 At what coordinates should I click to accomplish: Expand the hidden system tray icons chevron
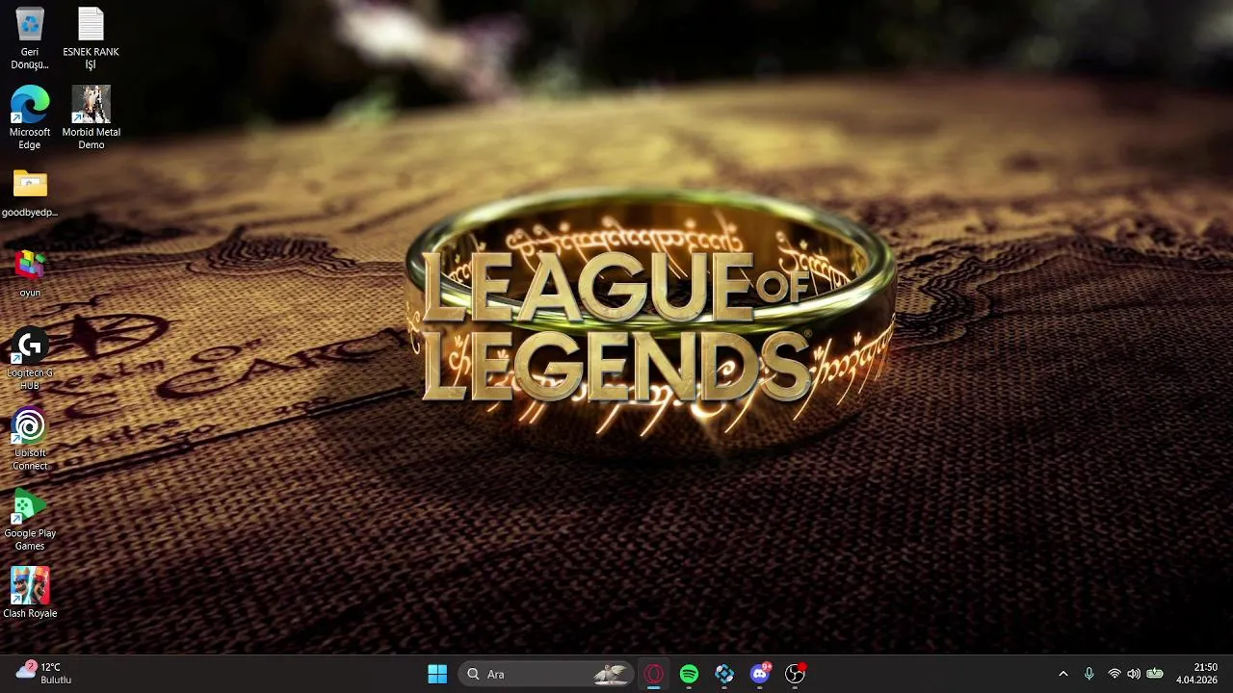(1063, 674)
